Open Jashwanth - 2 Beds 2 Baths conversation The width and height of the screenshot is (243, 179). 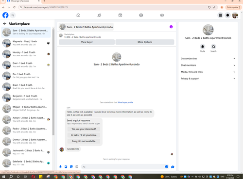tap(26, 152)
